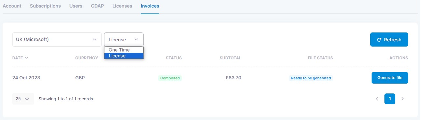Image resolution: width=421 pixels, height=120 pixels.
Task: Collapse the License invoice type dropdown
Action: tap(124, 39)
